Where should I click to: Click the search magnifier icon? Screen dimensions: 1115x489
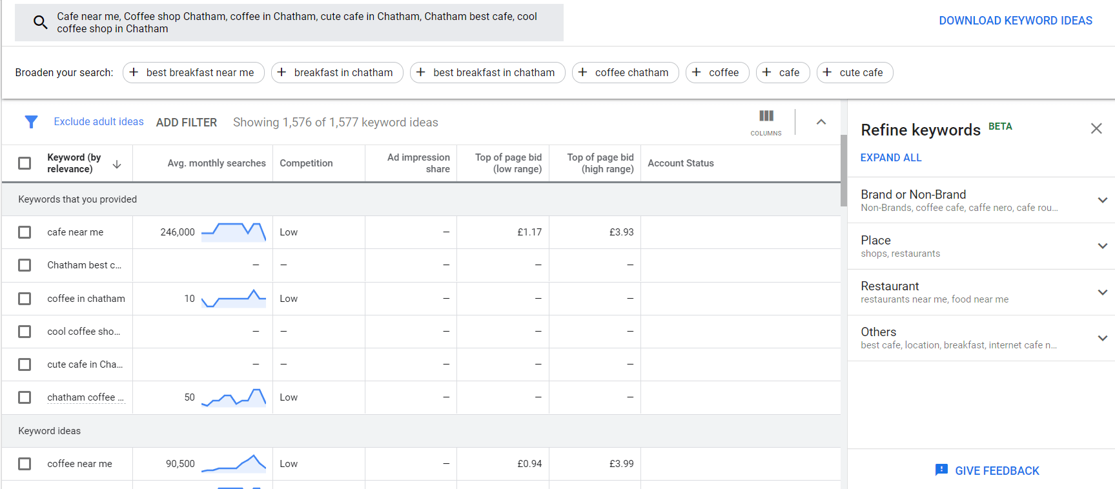[x=40, y=23]
